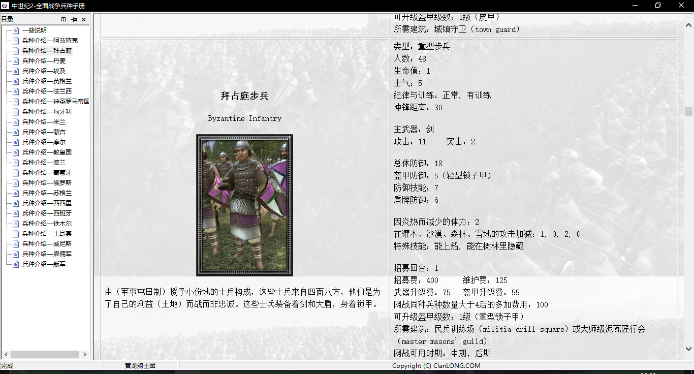Click the Byzantine Infantry English name
The image size is (694, 374).
click(x=245, y=118)
